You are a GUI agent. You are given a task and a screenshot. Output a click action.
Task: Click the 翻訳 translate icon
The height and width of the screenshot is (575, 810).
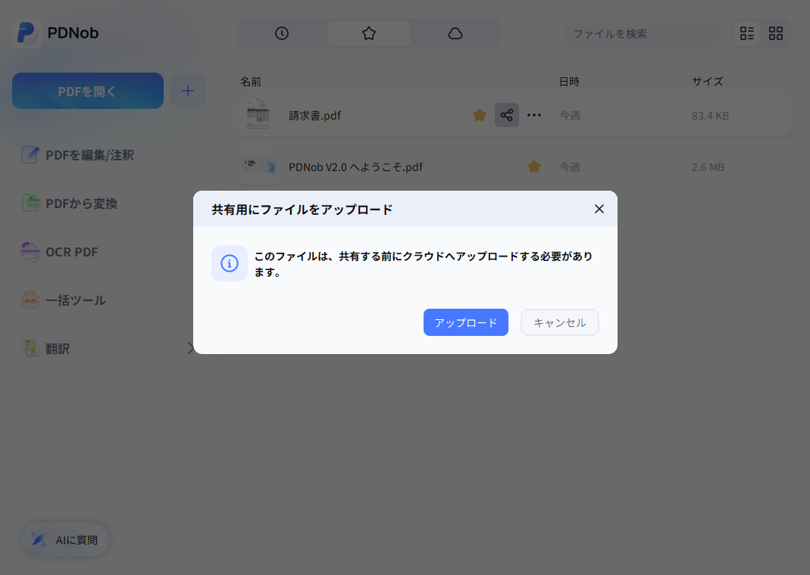tap(30, 349)
